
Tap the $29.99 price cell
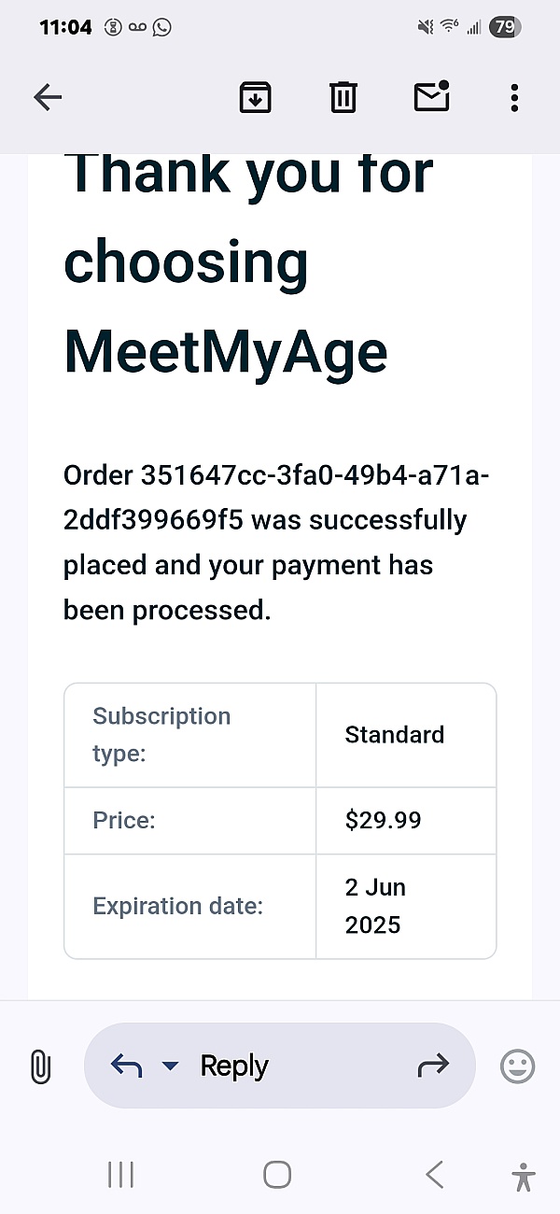pos(384,820)
